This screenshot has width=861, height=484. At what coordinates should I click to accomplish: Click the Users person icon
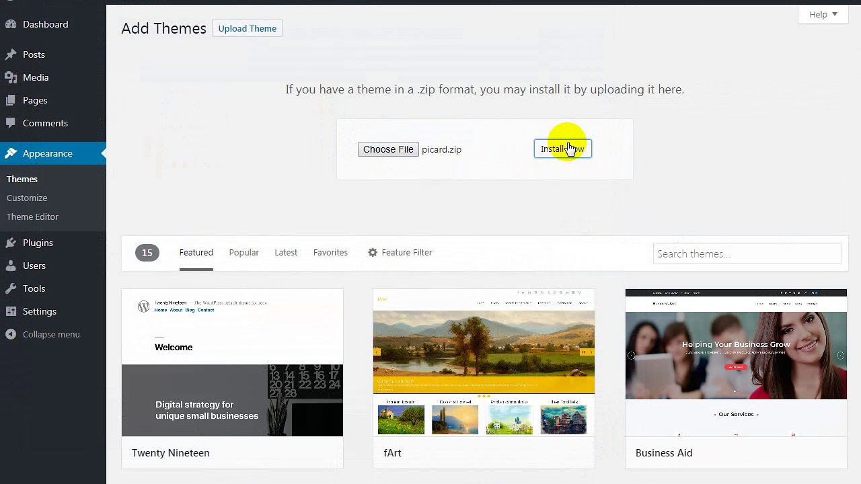click(11, 266)
